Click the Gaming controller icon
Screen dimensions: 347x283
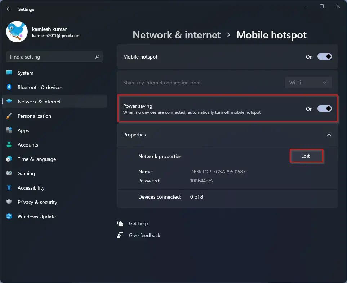point(9,173)
